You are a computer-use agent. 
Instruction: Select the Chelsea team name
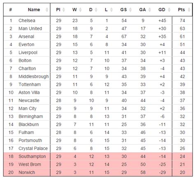(27, 21)
